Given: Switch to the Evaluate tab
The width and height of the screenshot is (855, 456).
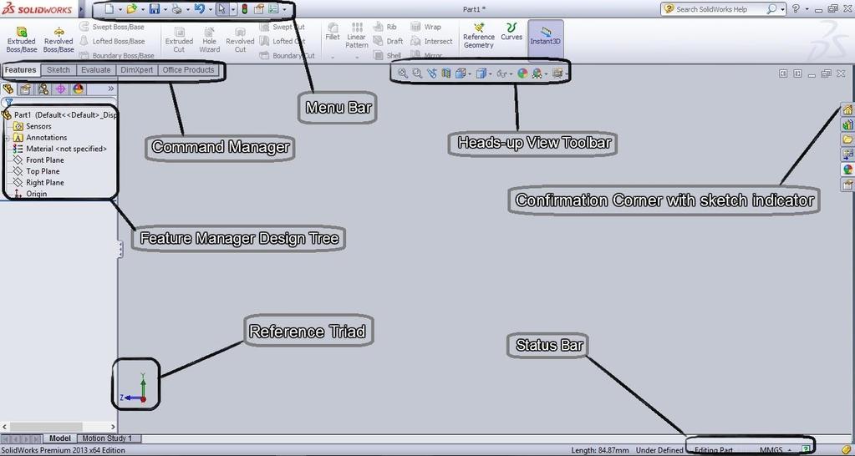Looking at the screenshot, I should point(96,69).
